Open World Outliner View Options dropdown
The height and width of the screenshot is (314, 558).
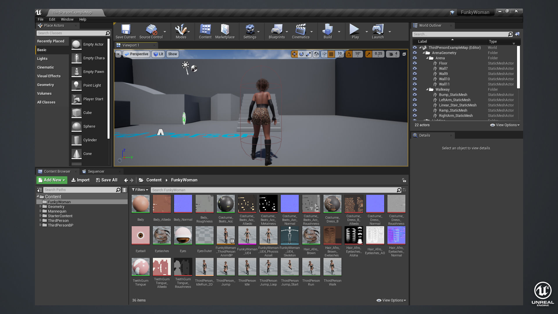[x=505, y=125]
